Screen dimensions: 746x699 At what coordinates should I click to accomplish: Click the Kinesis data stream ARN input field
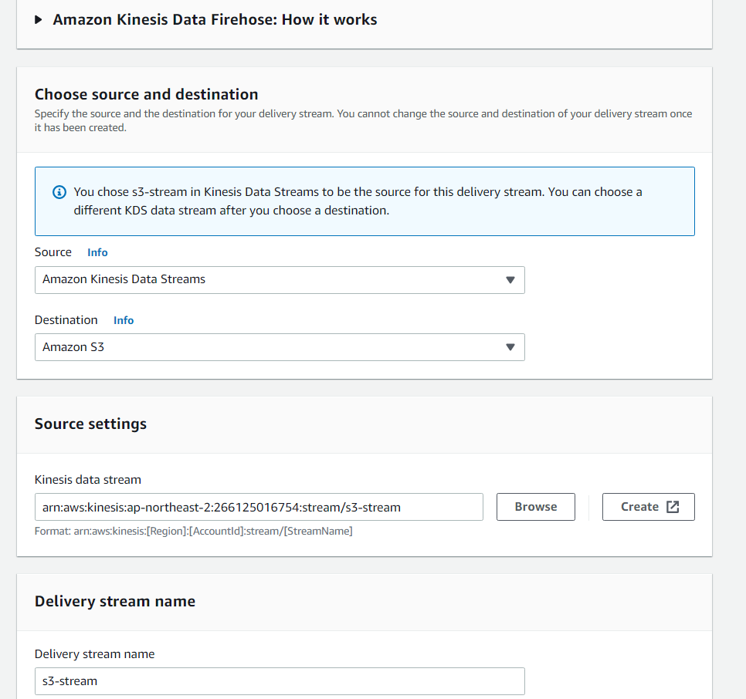pyautogui.click(x=259, y=507)
